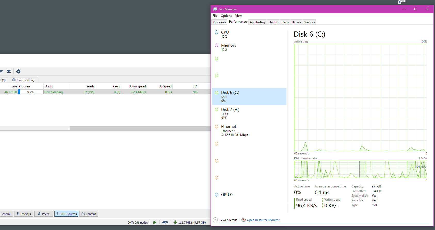Click the Active time graph
This screenshot has width=435, height=230.
tap(361, 97)
